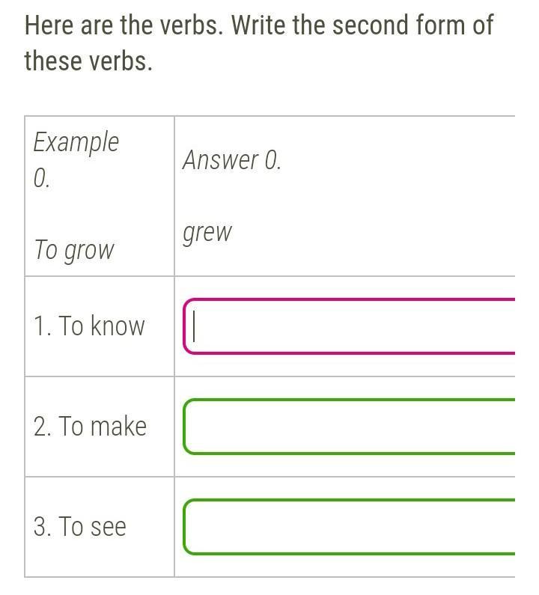Click "these verbs." on the second instruction line

point(88,61)
